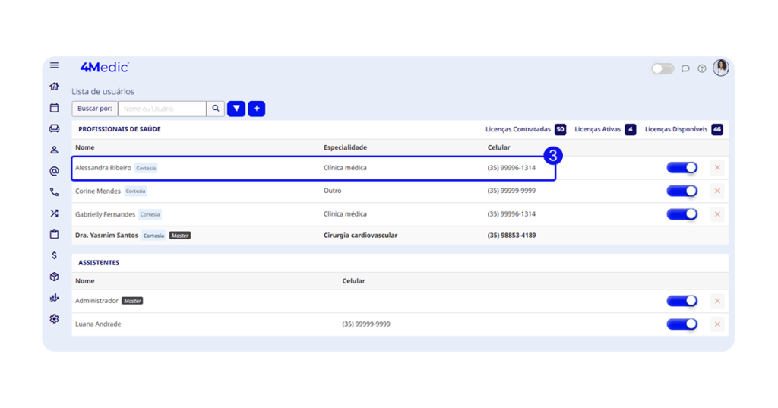
Task: Disable Alessandra Ribeiro's active toggle
Action: [682, 168]
